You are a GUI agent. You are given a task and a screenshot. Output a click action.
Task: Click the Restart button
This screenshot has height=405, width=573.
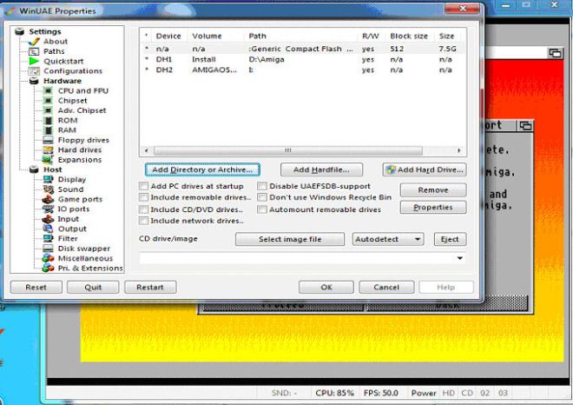click(150, 287)
